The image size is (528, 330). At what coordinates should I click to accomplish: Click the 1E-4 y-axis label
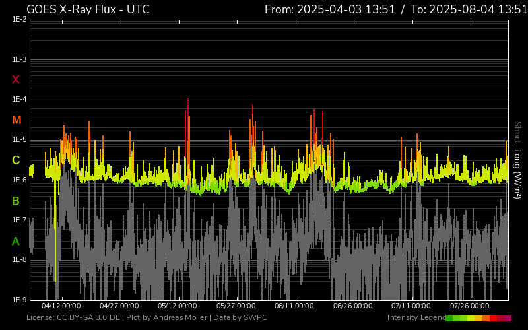click(19, 100)
